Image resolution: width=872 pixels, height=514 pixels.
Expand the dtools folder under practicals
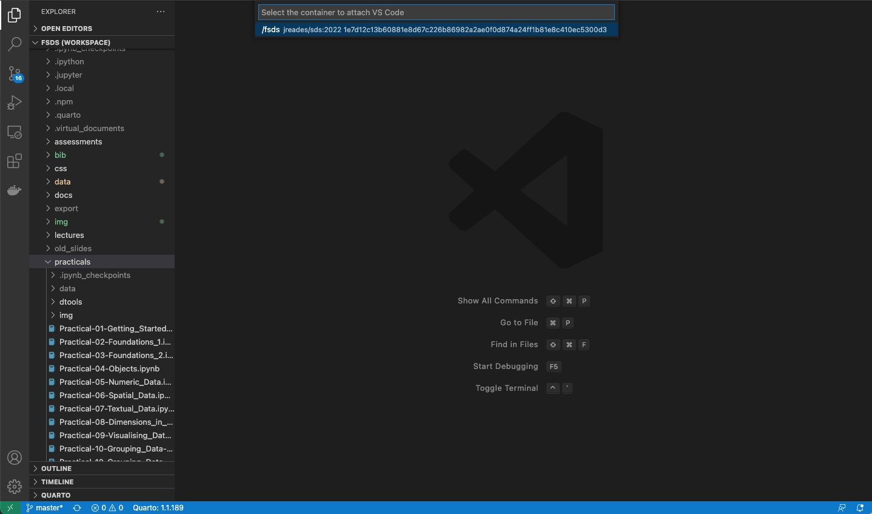point(102,302)
